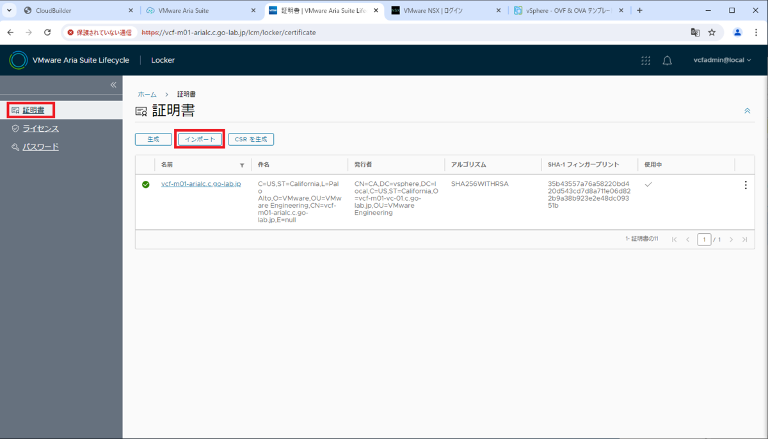Viewport: 768px width, 439px height.
Task: Open ライセンス in the sidebar
Action: (40, 128)
